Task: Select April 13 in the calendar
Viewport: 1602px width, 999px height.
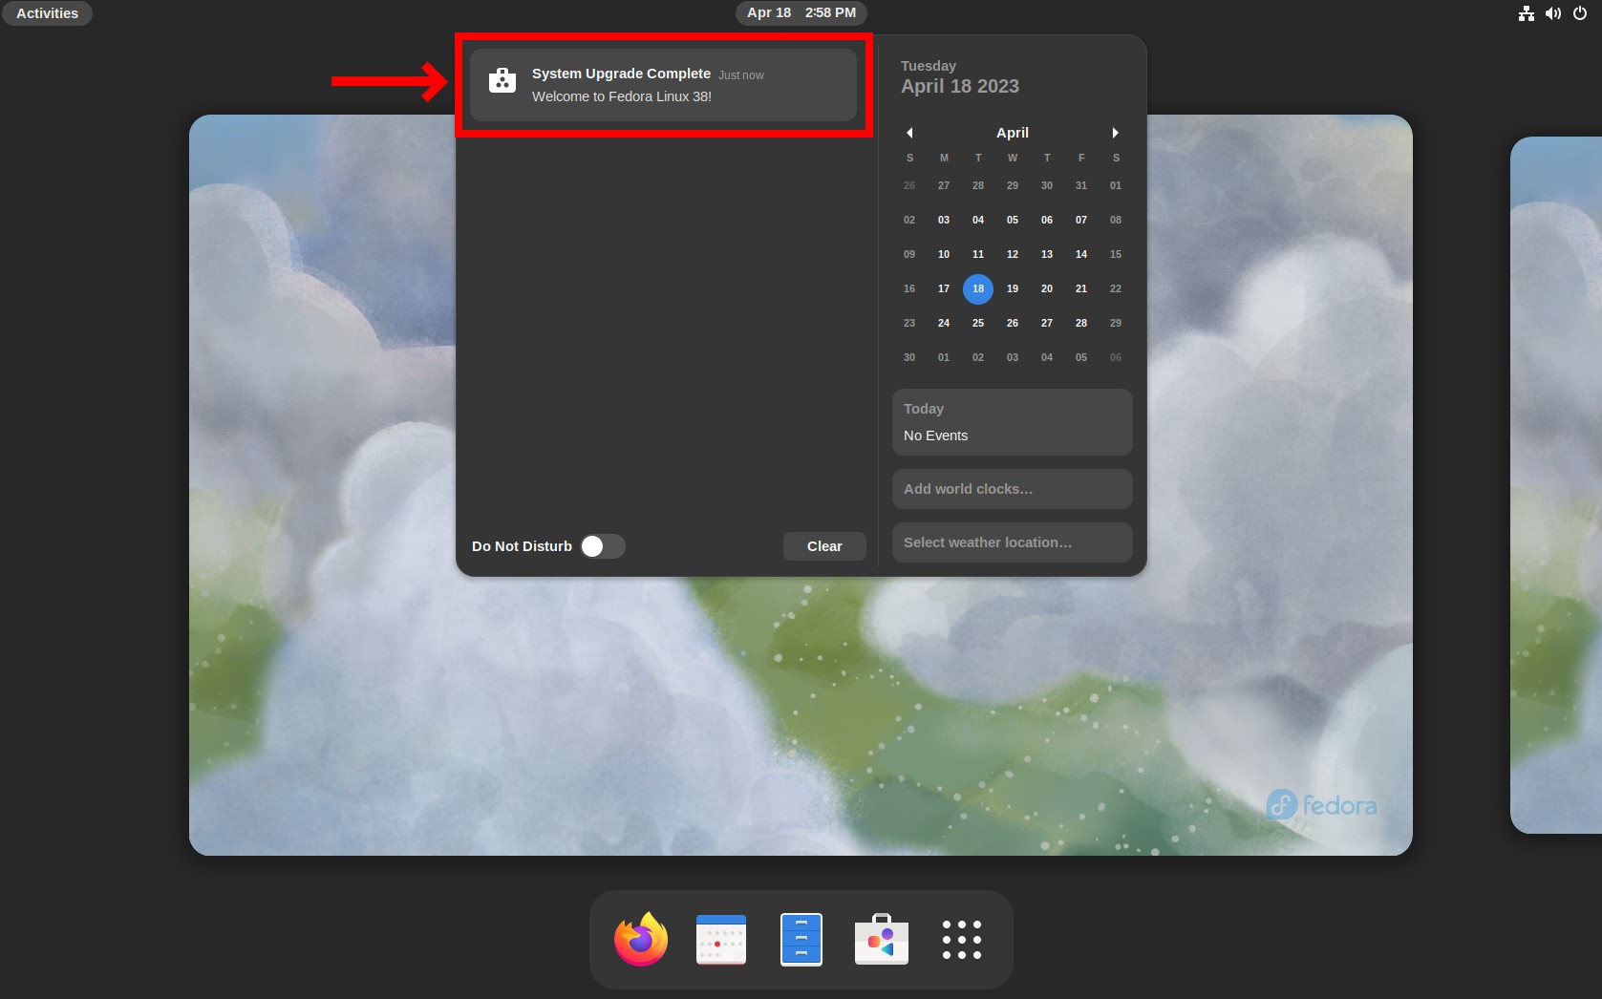Action: pos(1047,254)
